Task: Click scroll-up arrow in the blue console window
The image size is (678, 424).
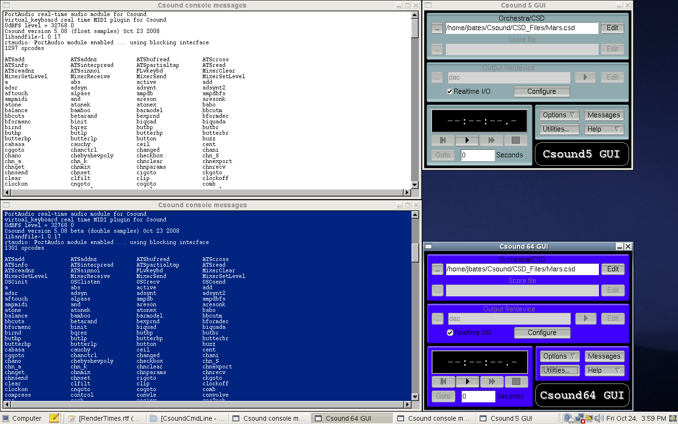Action: point(415,215)
